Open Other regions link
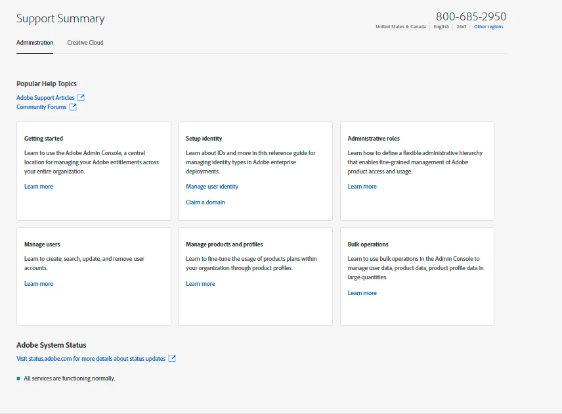This screenshot has width=562, height=414. 488,26
